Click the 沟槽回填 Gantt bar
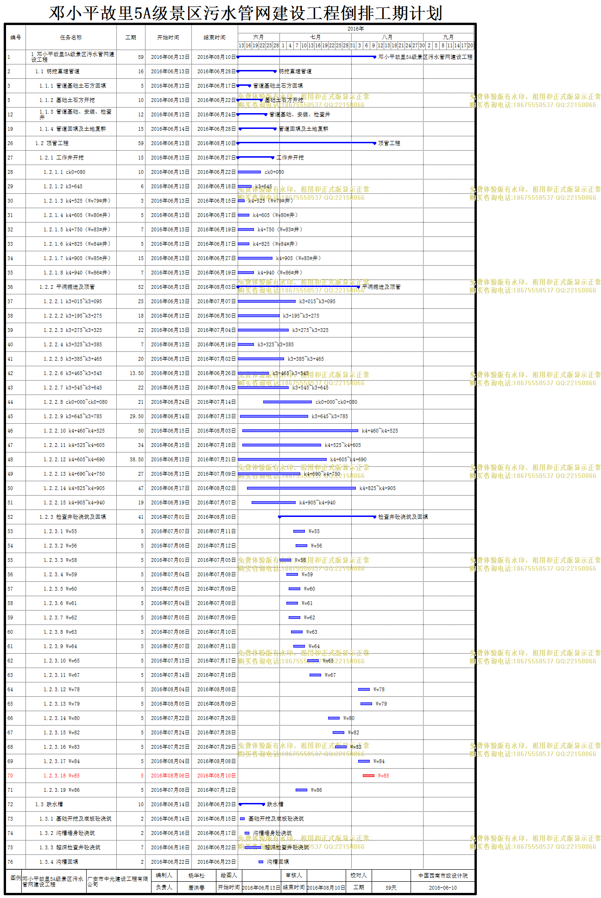601x898 pixels. coord(261,862)
